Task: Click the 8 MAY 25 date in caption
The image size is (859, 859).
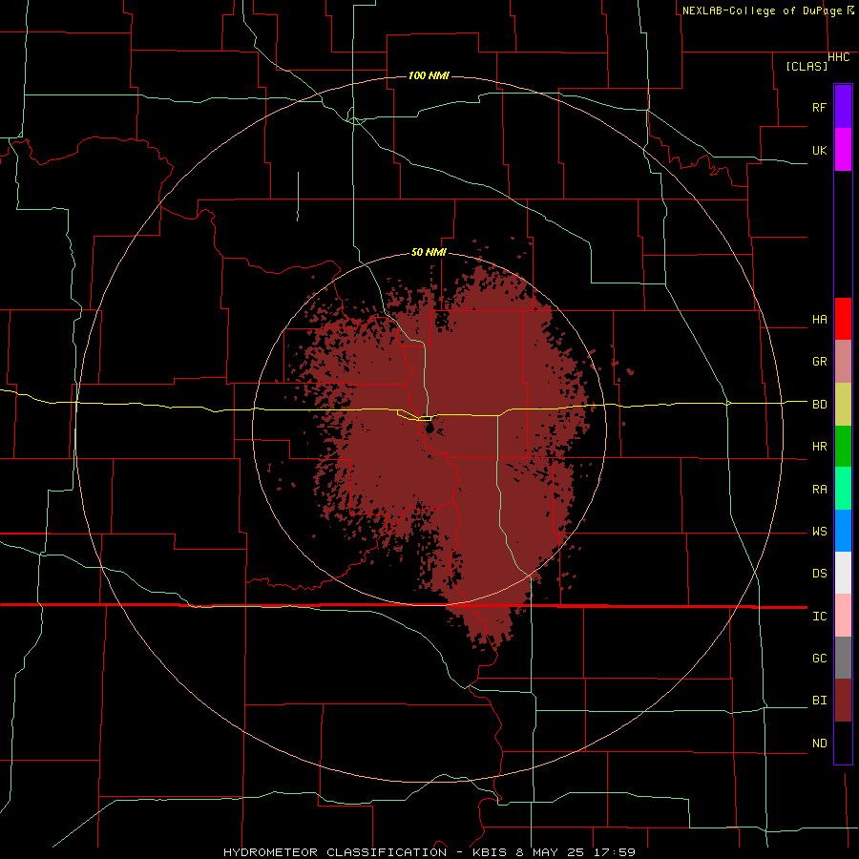Action: [x=551, y=852]
